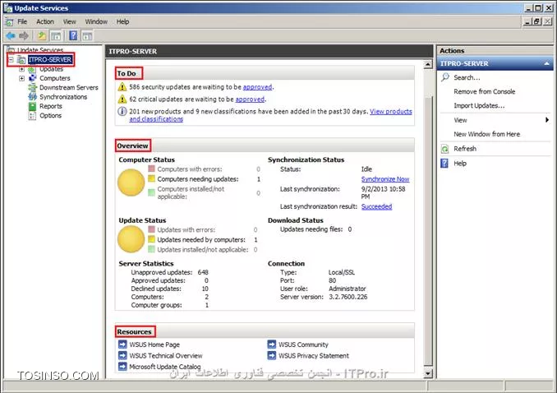557x393 pixels.
Task: Open the WSUS Technical Overview link
Action: tap(165, 356)
